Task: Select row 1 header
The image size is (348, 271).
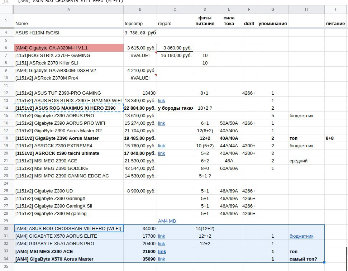Action: click(6, 20)
